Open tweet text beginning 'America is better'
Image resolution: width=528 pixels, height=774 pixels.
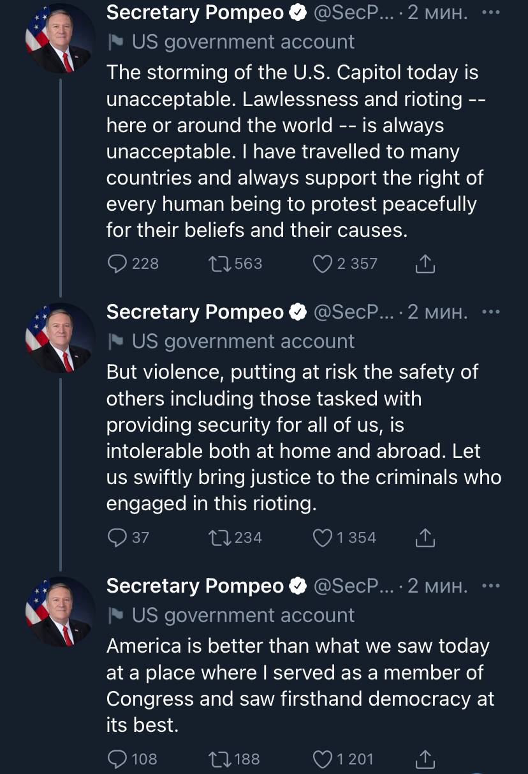point(300,686)
